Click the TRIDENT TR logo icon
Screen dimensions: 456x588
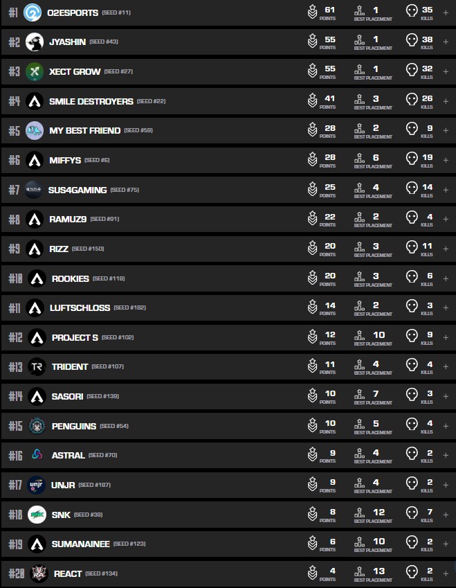[37, 366]
